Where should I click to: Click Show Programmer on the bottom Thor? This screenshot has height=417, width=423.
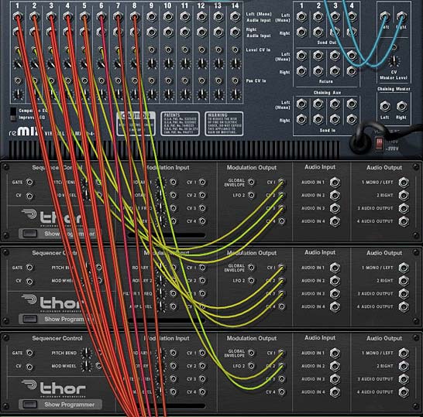(x=60, y=405)
